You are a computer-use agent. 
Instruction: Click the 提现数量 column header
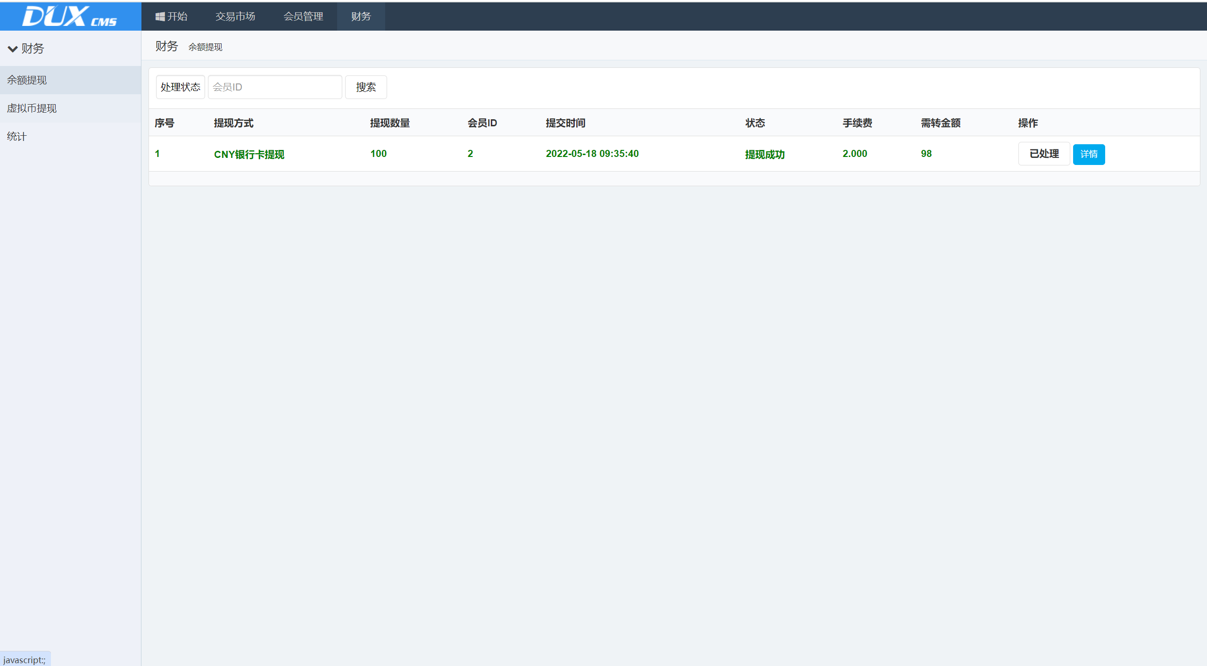(390, 123)
